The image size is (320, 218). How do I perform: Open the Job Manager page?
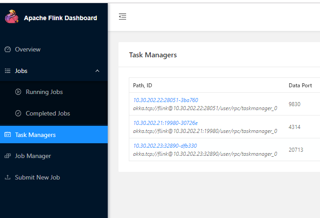tap(33, 156)
